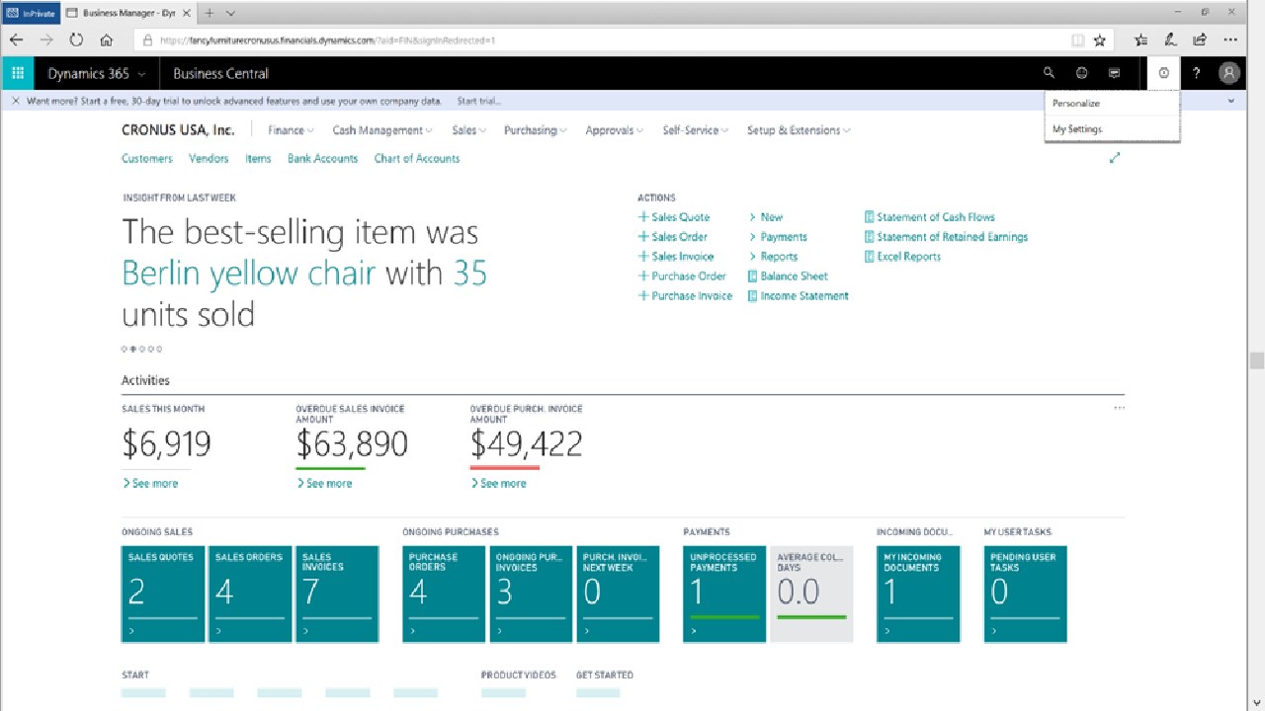Click See more under Sales This Month
The height and width of the screenshot is (711, 1265).
(x=150, y=483)
